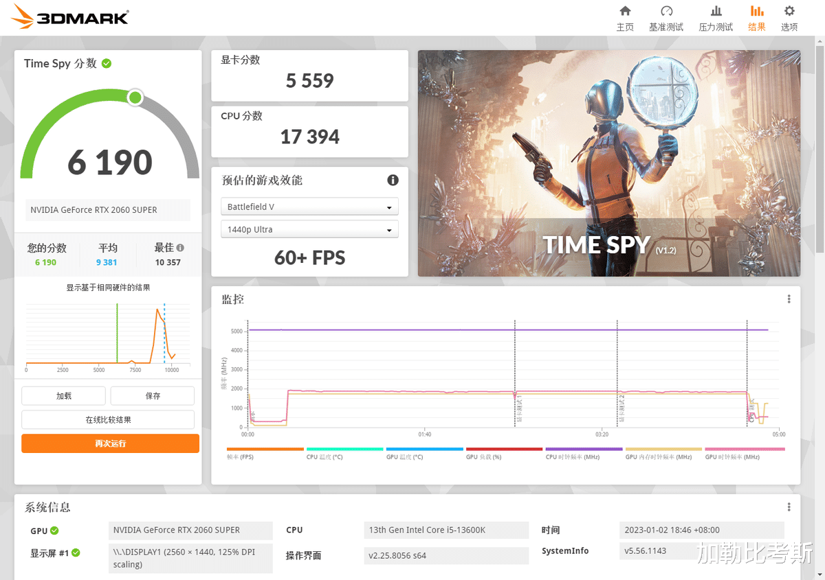Viewport: 825px width, 580px height.
Task: Click the knob on the Time Spy score gauge
Action: (135, 97)
